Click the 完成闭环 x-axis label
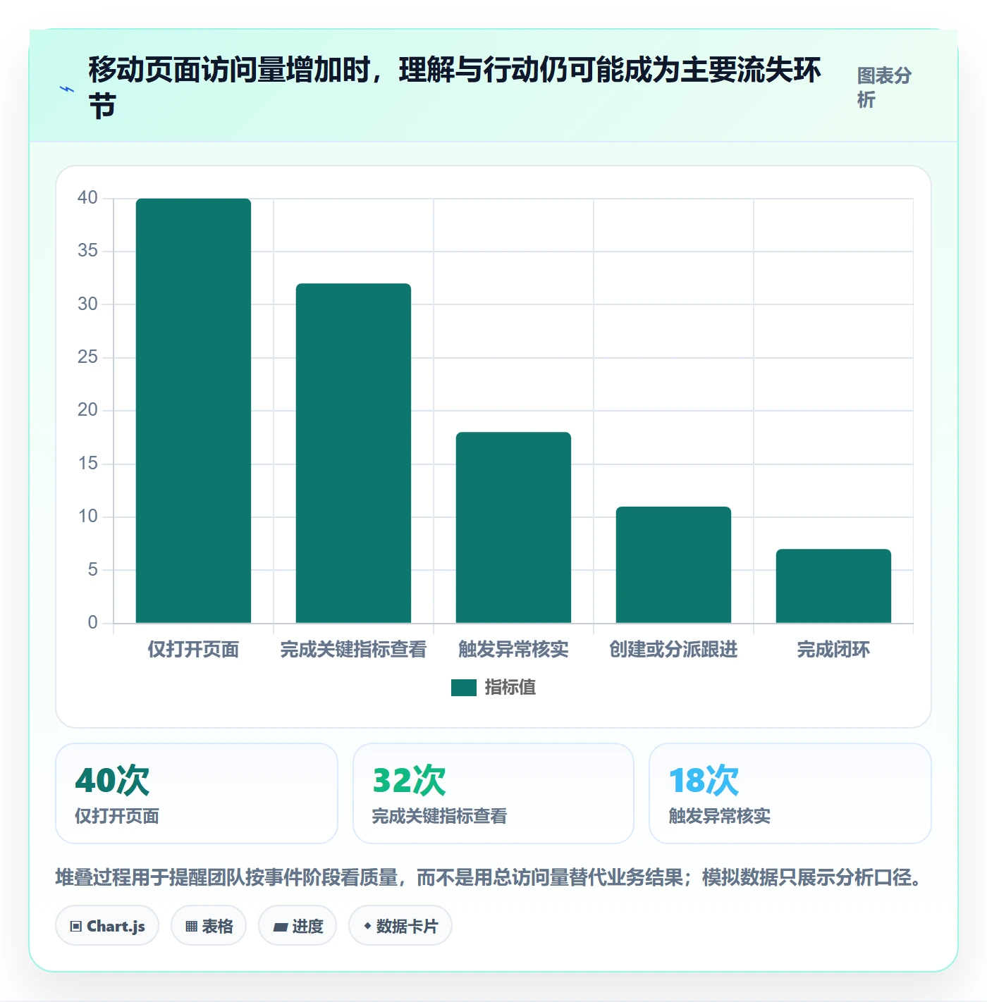 click(833, 649)
